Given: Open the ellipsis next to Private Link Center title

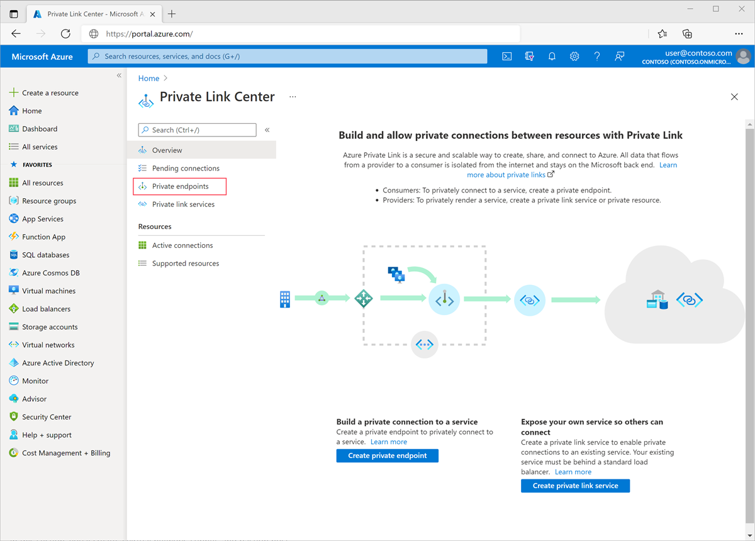Looking at the screenshot, I should tap(293, 97).
